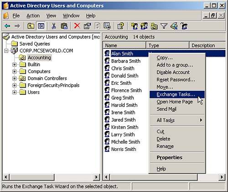Click the Accounting OU folder icon
Screen dimensions: 228x192
22,57
